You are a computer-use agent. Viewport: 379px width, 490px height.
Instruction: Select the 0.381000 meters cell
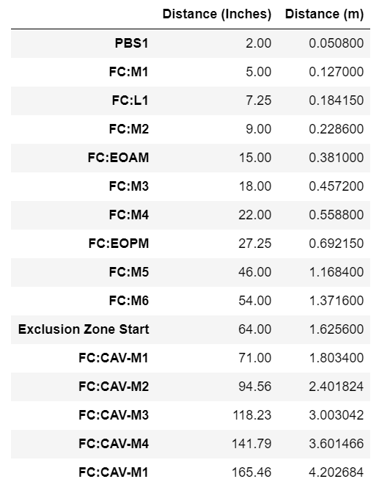[x=336, y=158]
